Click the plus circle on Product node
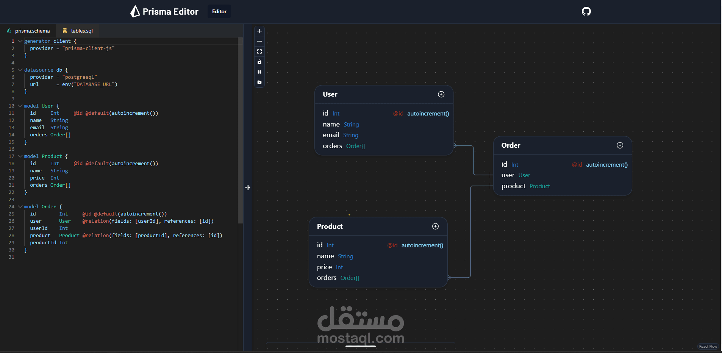 pos(436,226)
